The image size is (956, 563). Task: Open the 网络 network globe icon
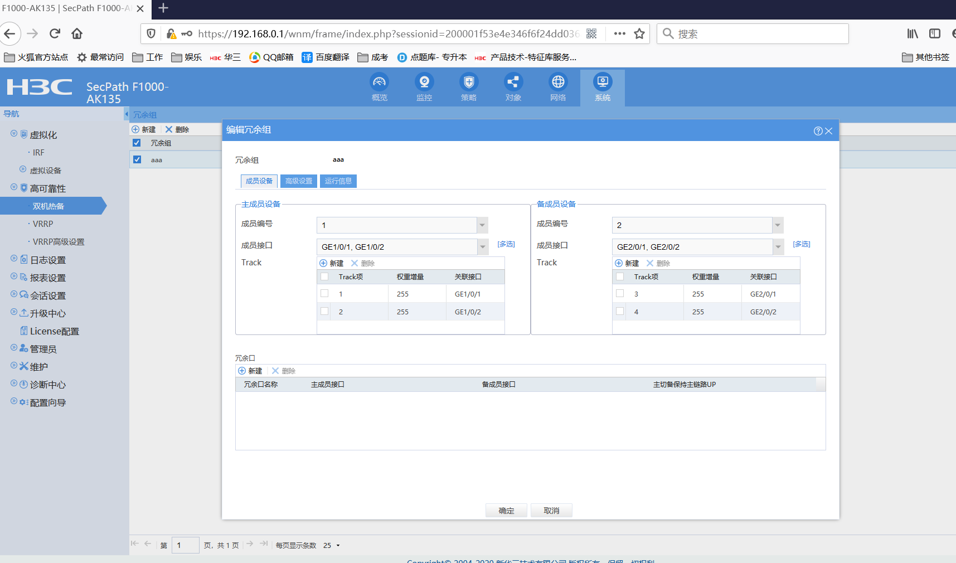(558, 82)
